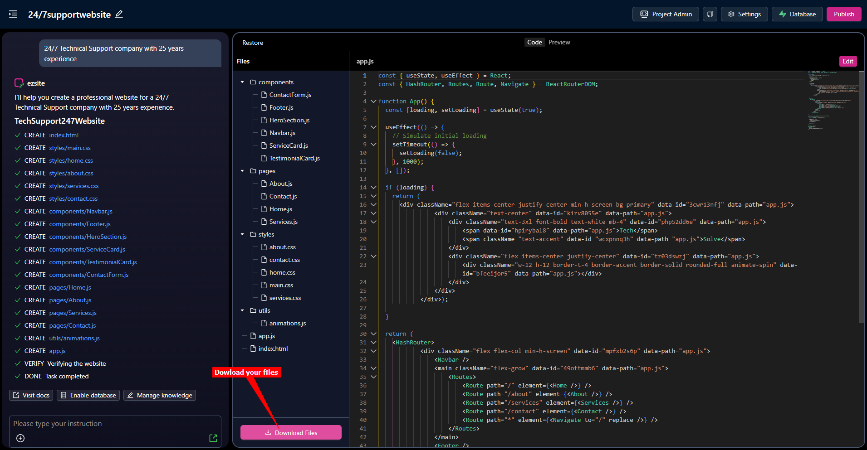
Task: Fold setTimeout block at line 9
Action: [x=373, y=145]
